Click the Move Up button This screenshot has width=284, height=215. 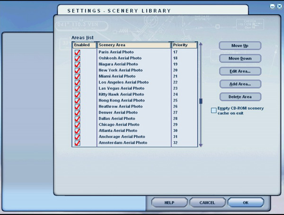click(x=240, y=45)
